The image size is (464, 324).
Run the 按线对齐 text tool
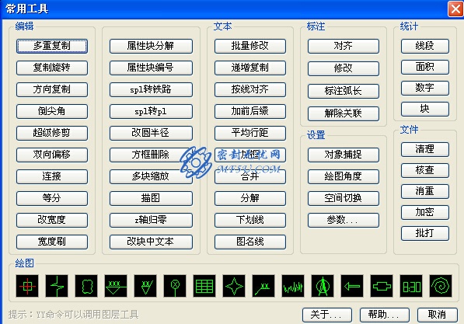(x=250, y=89)
